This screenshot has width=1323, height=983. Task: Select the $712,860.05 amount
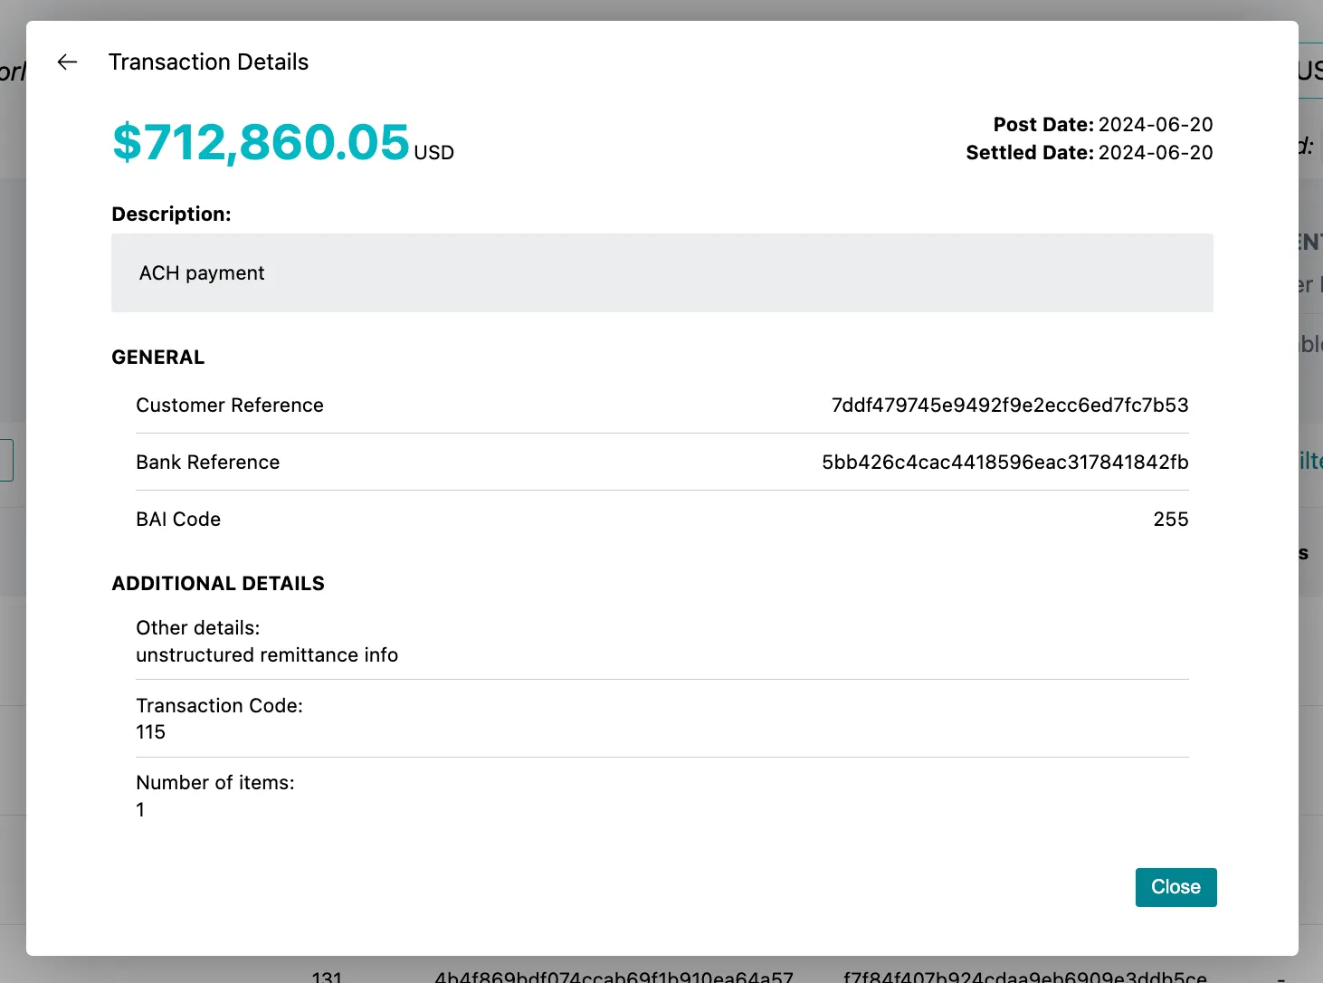pos(261,143)
